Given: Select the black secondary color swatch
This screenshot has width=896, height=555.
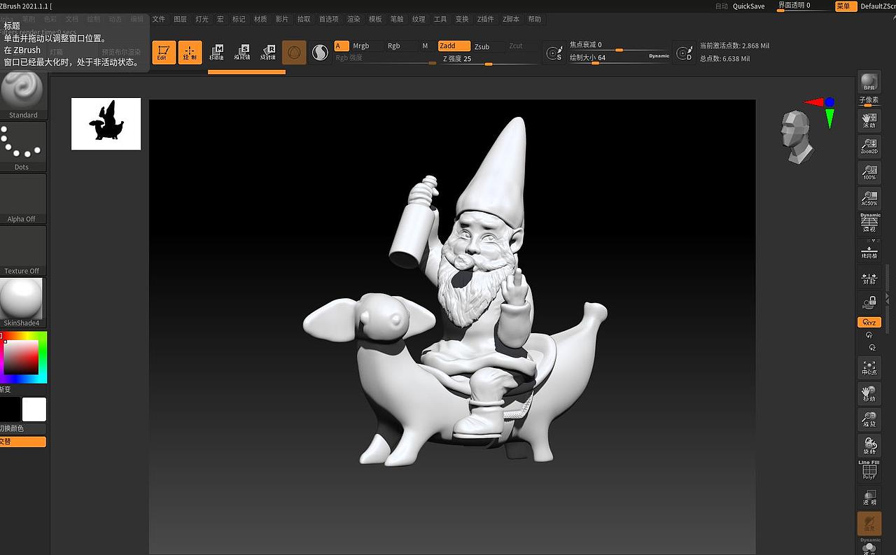Looking at the screenshot, I should pos(10,409).
